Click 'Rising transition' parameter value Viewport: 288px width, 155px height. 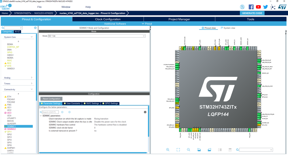point(101,119)
